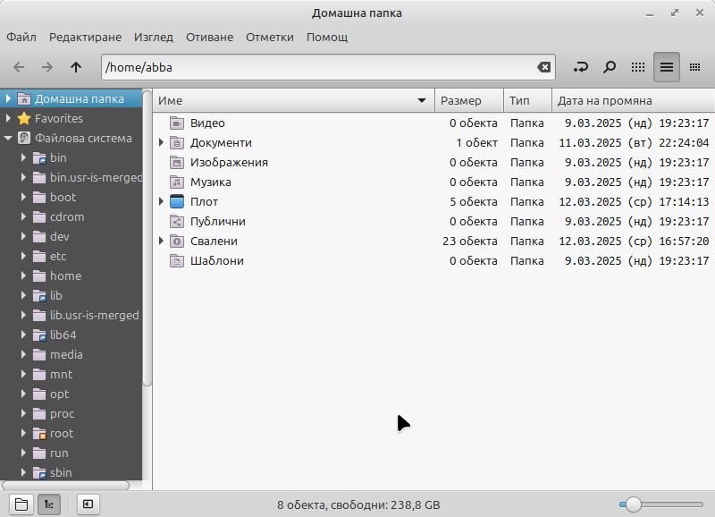
Task: Select the Музика folder icon
Action: tap(177, 182)
